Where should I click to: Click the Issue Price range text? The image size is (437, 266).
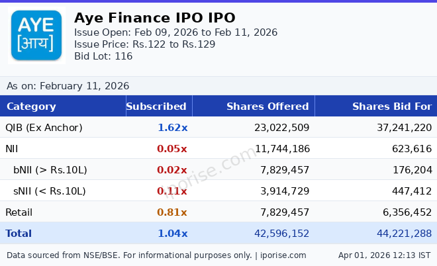tap(144, 44)
